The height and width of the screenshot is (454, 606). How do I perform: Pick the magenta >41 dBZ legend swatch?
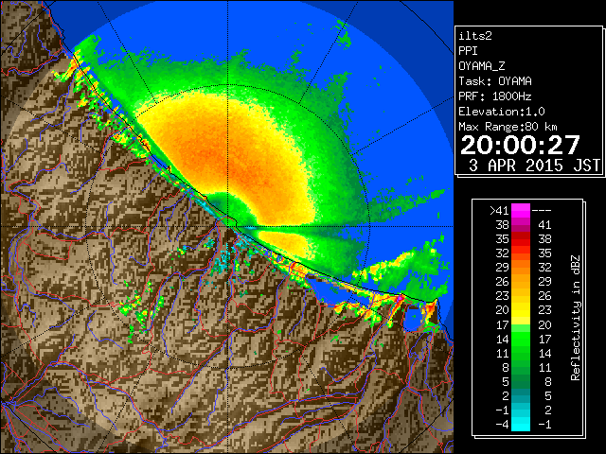pyautogui.click(x=521, y=210)
